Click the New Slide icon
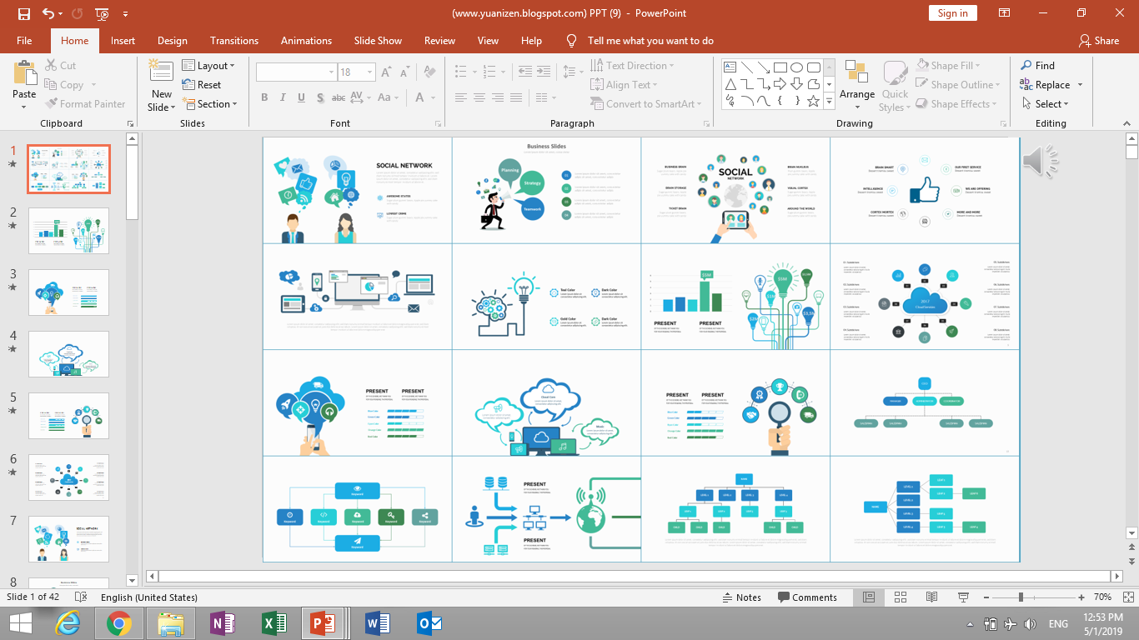Screen dimensions: 1139x640 pos(161,72)
